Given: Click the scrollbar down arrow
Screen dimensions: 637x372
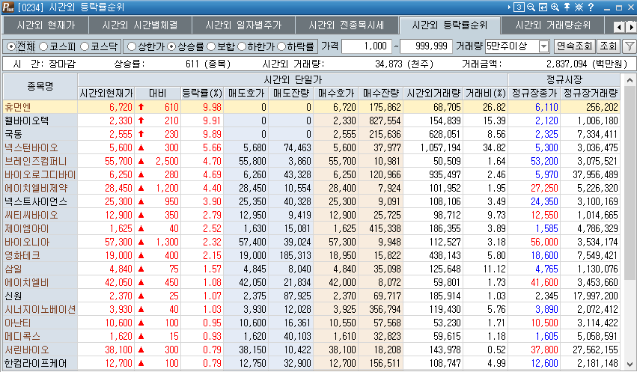Looking at the screenshot, I should click(x=630, y=365).
